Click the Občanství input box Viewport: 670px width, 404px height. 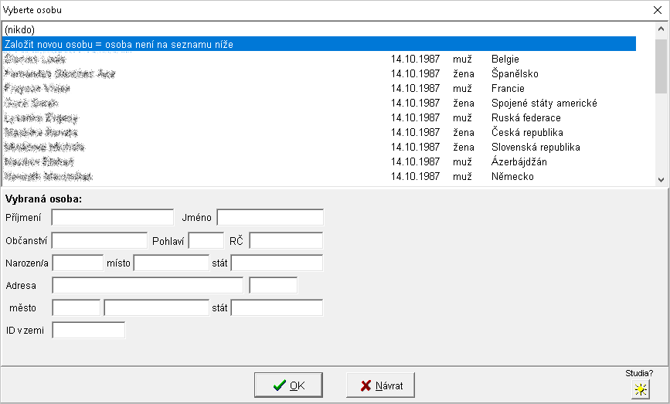99,240
